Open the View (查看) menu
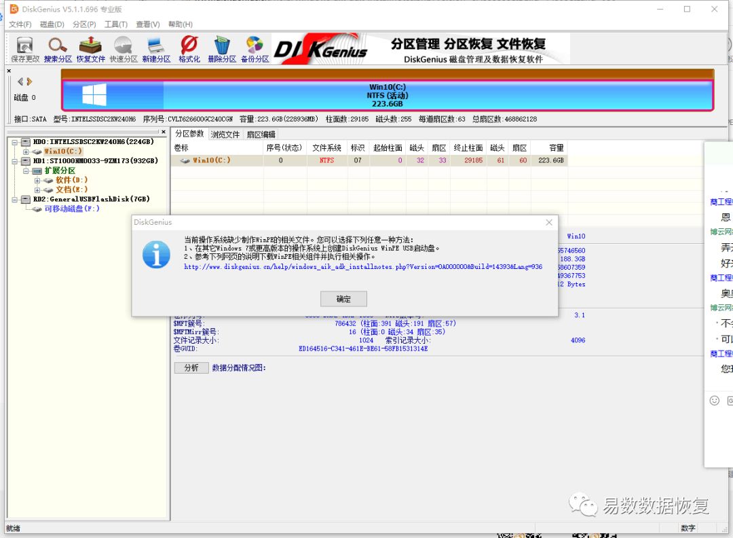733x538 pixels. pyautogui.click(x=148, y=24)
